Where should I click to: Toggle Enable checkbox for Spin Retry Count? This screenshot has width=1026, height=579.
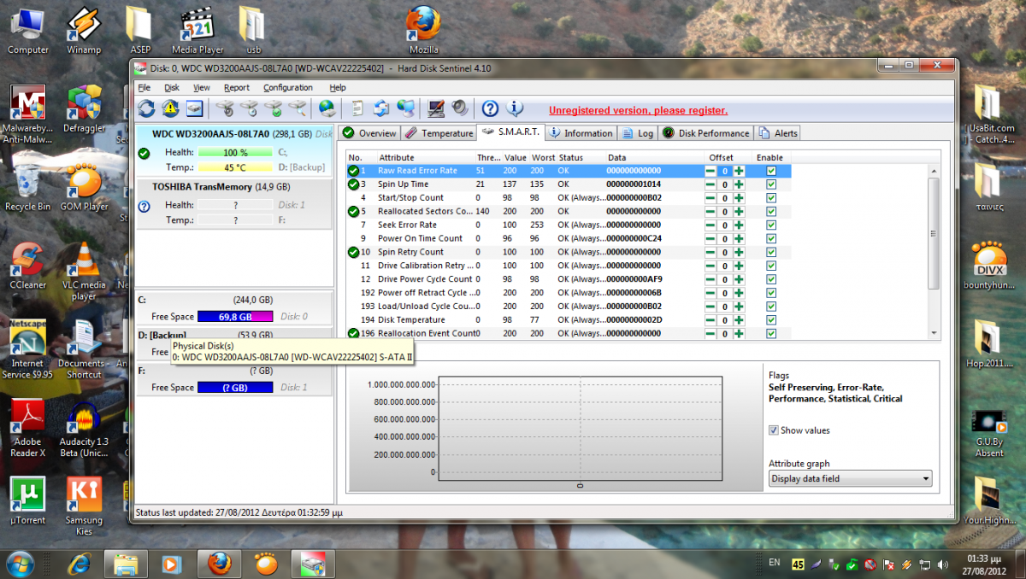[x=771, y=252]
